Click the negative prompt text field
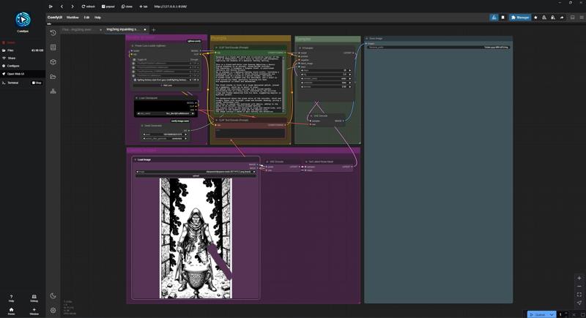Viewport: 586px width, 318px height. point(250,133)
